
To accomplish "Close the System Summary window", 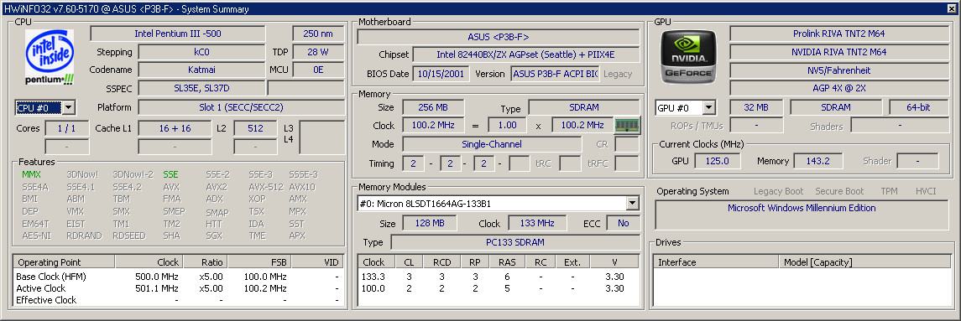I will 951,8.
